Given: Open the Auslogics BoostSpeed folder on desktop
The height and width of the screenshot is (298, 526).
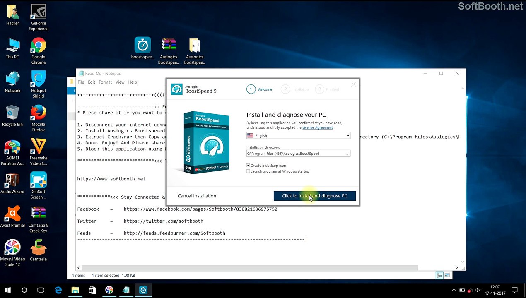Looking at the screenshot, I should click(195, 51).
